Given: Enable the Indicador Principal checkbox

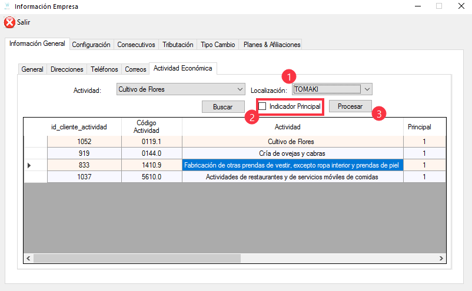Looking at the screenshot, I should pos(262,106).
